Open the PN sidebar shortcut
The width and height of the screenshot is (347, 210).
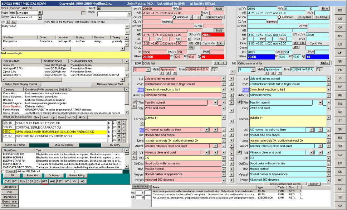(340, 95)
